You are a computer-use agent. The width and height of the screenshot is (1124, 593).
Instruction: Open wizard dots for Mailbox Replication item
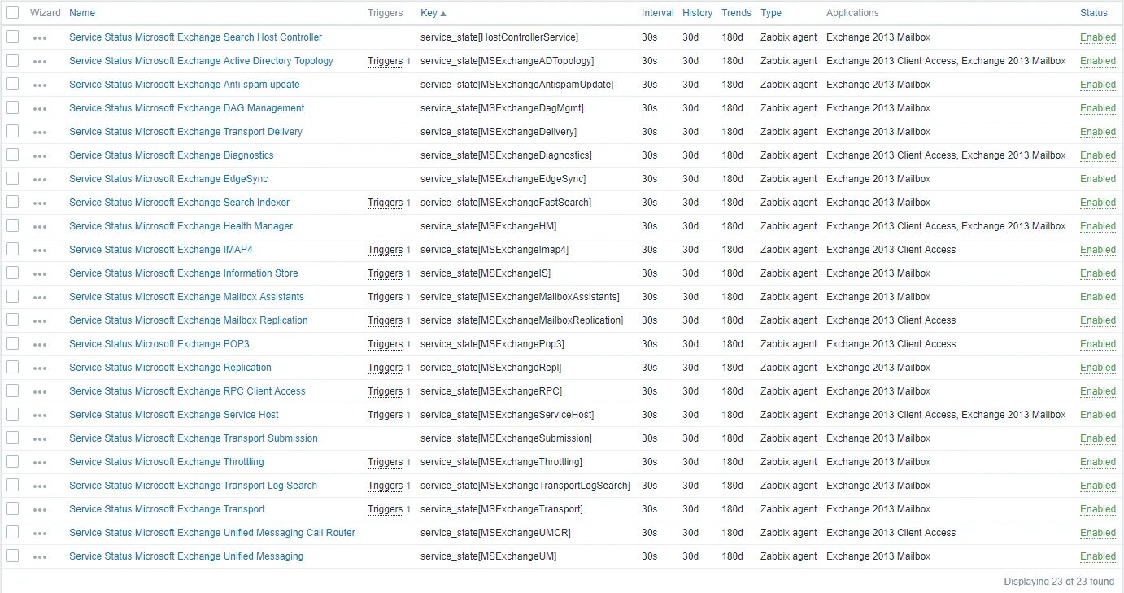tap(40, 321)
